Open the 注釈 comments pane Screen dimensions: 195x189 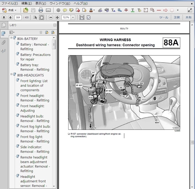(x=177, y=18)
